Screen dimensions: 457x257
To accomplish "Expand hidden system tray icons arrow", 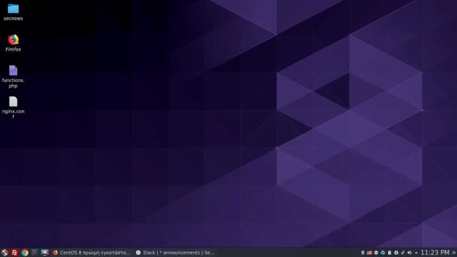I will tap(416, 253).
